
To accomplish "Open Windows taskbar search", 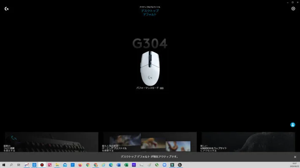I will tap(11, 165).
